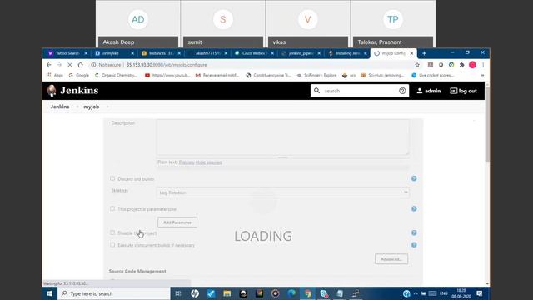Open the search help question-mark icon
Image resolution: width=533 pixels, height=300 pixels.
(402, 91)
